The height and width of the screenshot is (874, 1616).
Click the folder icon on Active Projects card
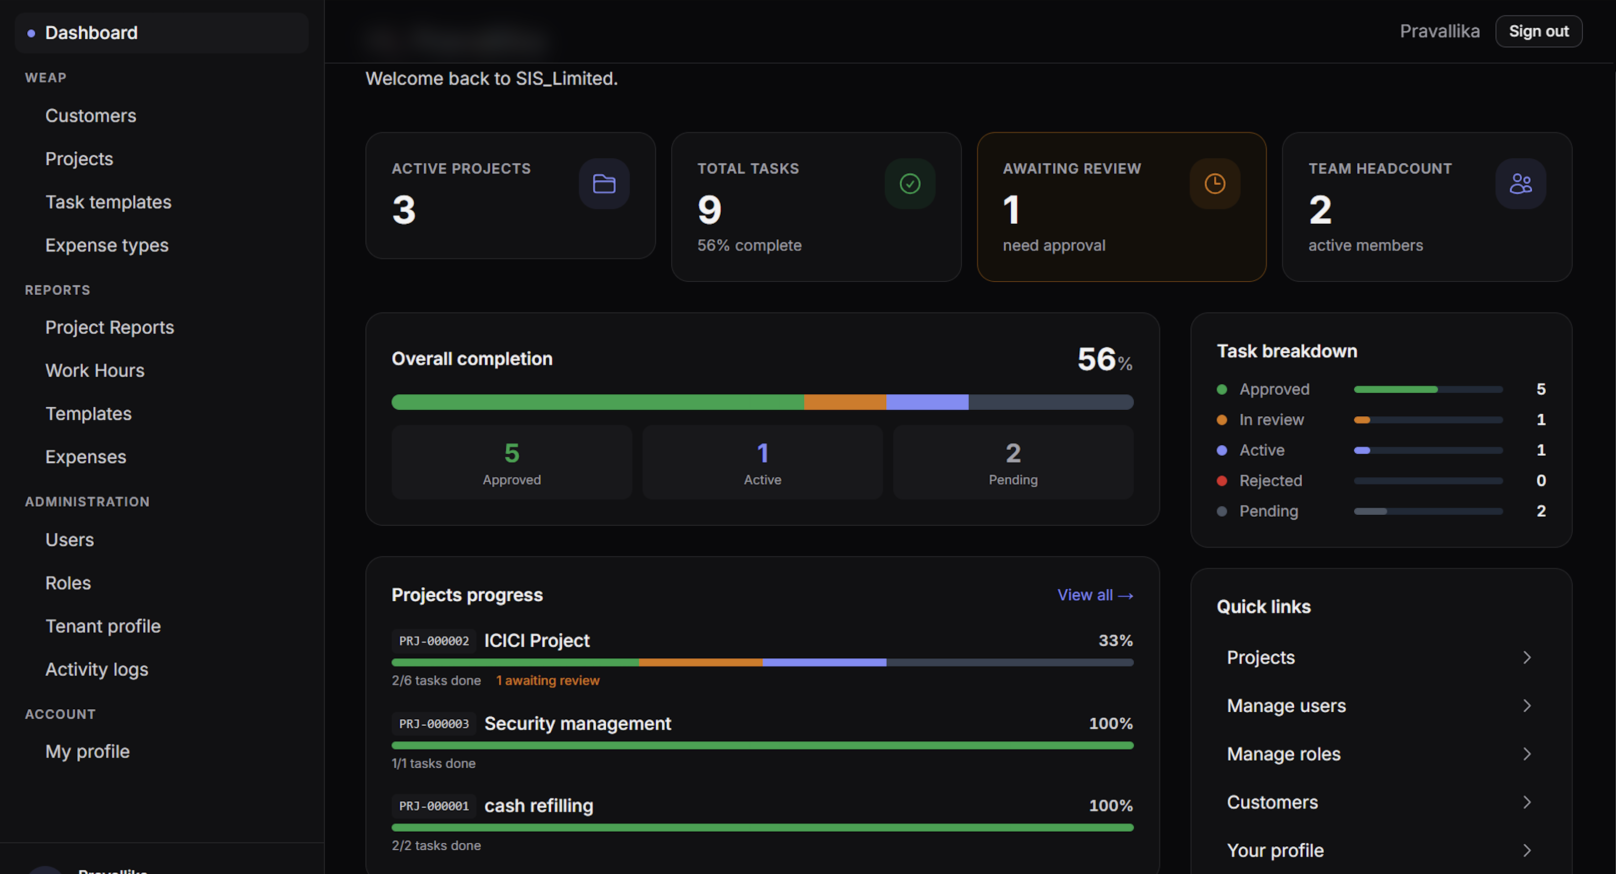tap(604, 183)
